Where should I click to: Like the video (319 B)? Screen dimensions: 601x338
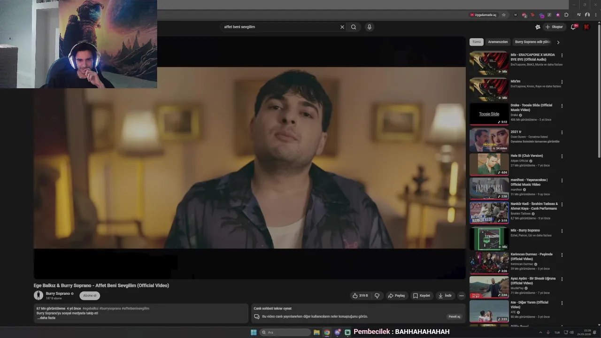(x=360, y=296)
